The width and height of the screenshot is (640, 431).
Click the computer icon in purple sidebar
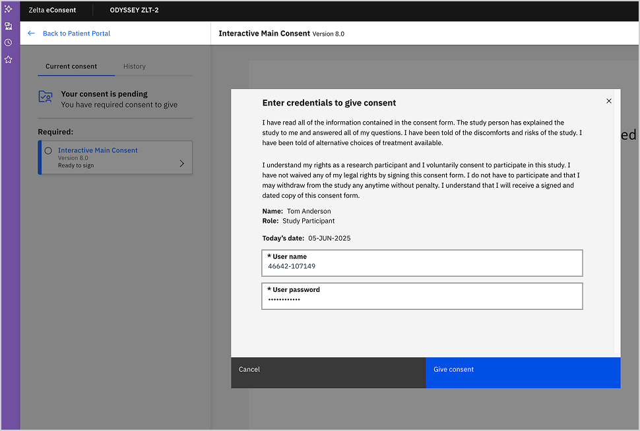[9, 26]
